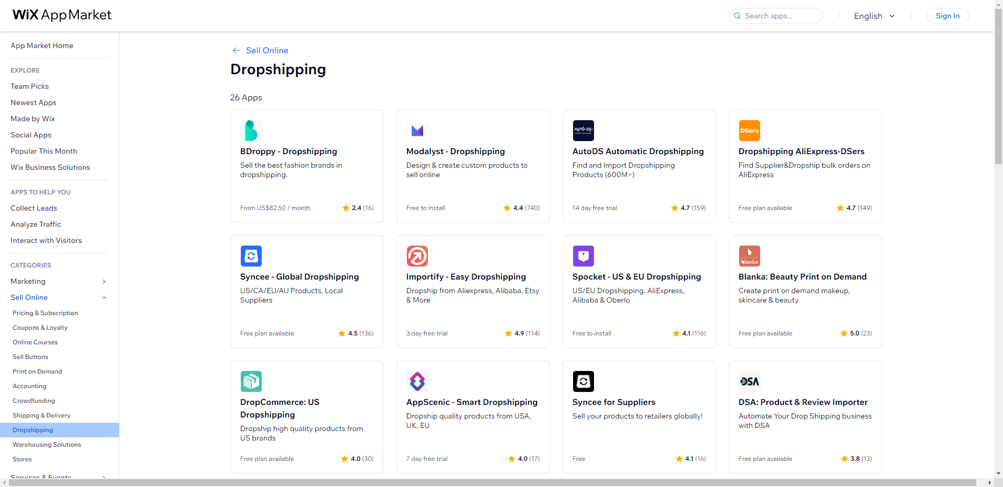Viewport: 1003px width, 487px height.
Task: Open Online Courses subcategory
Action: [35, 342]
